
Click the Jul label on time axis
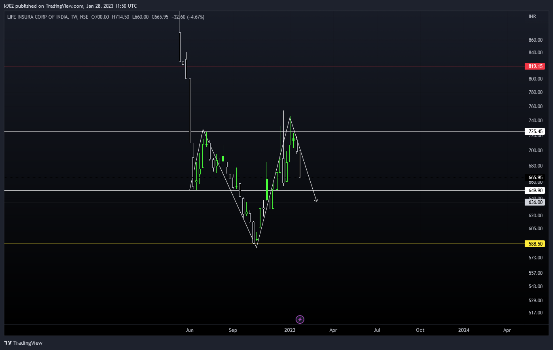tap(377, 330)
